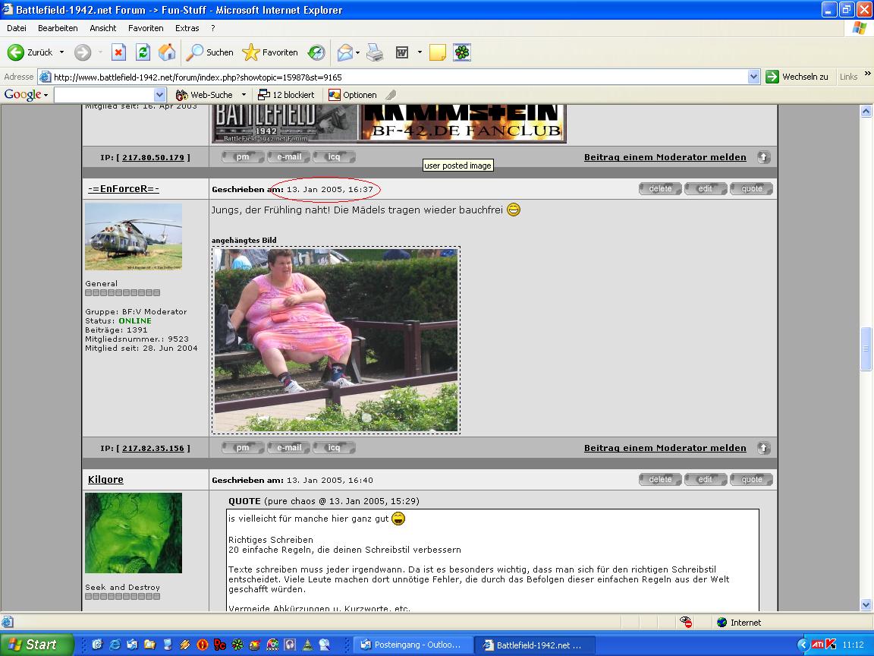Show hidden tray icons with the chevron
This screenshot has width=874, height=656.
click(803, 645)
